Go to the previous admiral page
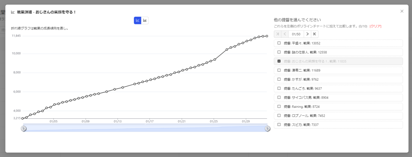Image resolution: width=412 pixels, height=157 pixels. (x=285, y=34)
